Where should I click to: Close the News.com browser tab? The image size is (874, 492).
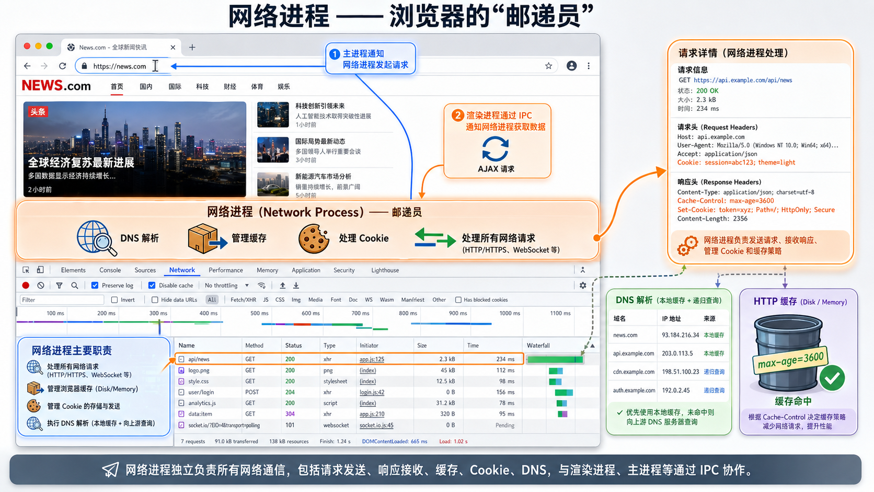coord(173,47)
